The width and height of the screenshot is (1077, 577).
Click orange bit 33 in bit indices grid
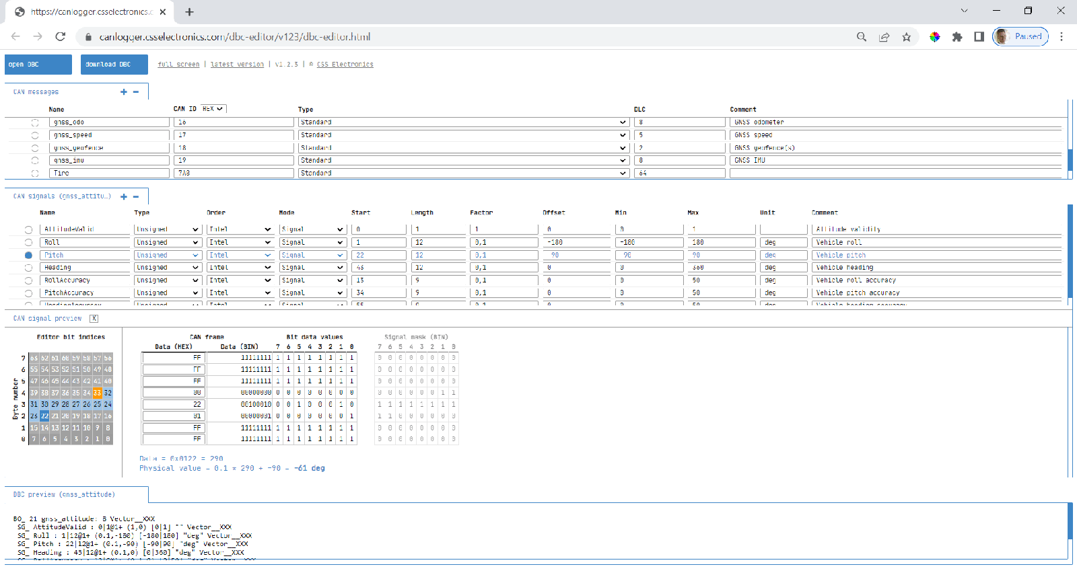pos(98,393)
